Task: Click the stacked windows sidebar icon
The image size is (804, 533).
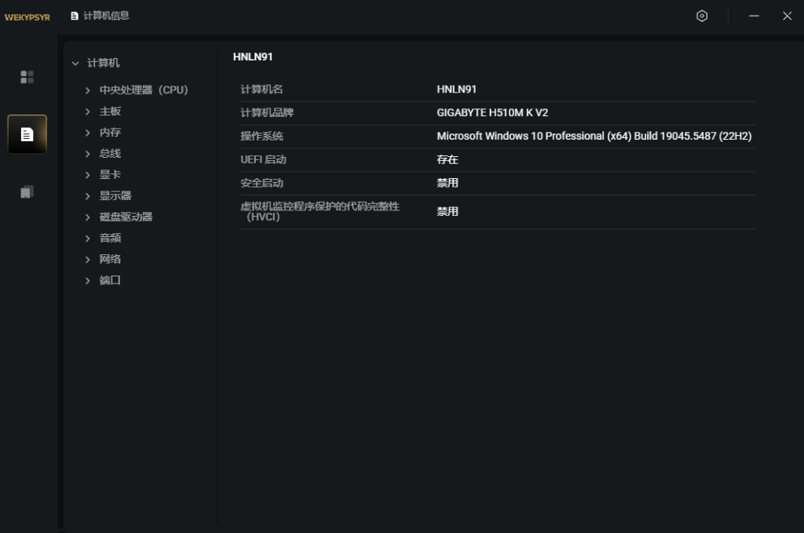Action: (x=27, y=192)
